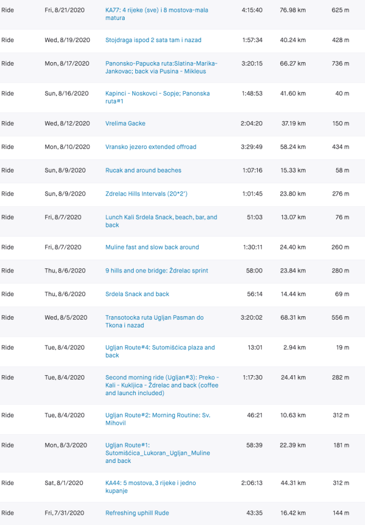Viewport: 365px width, 525px height.
Task: Open Stojdraga ispod 2 sata ride link
Action: pyautogui.click(x=153, y=40)
